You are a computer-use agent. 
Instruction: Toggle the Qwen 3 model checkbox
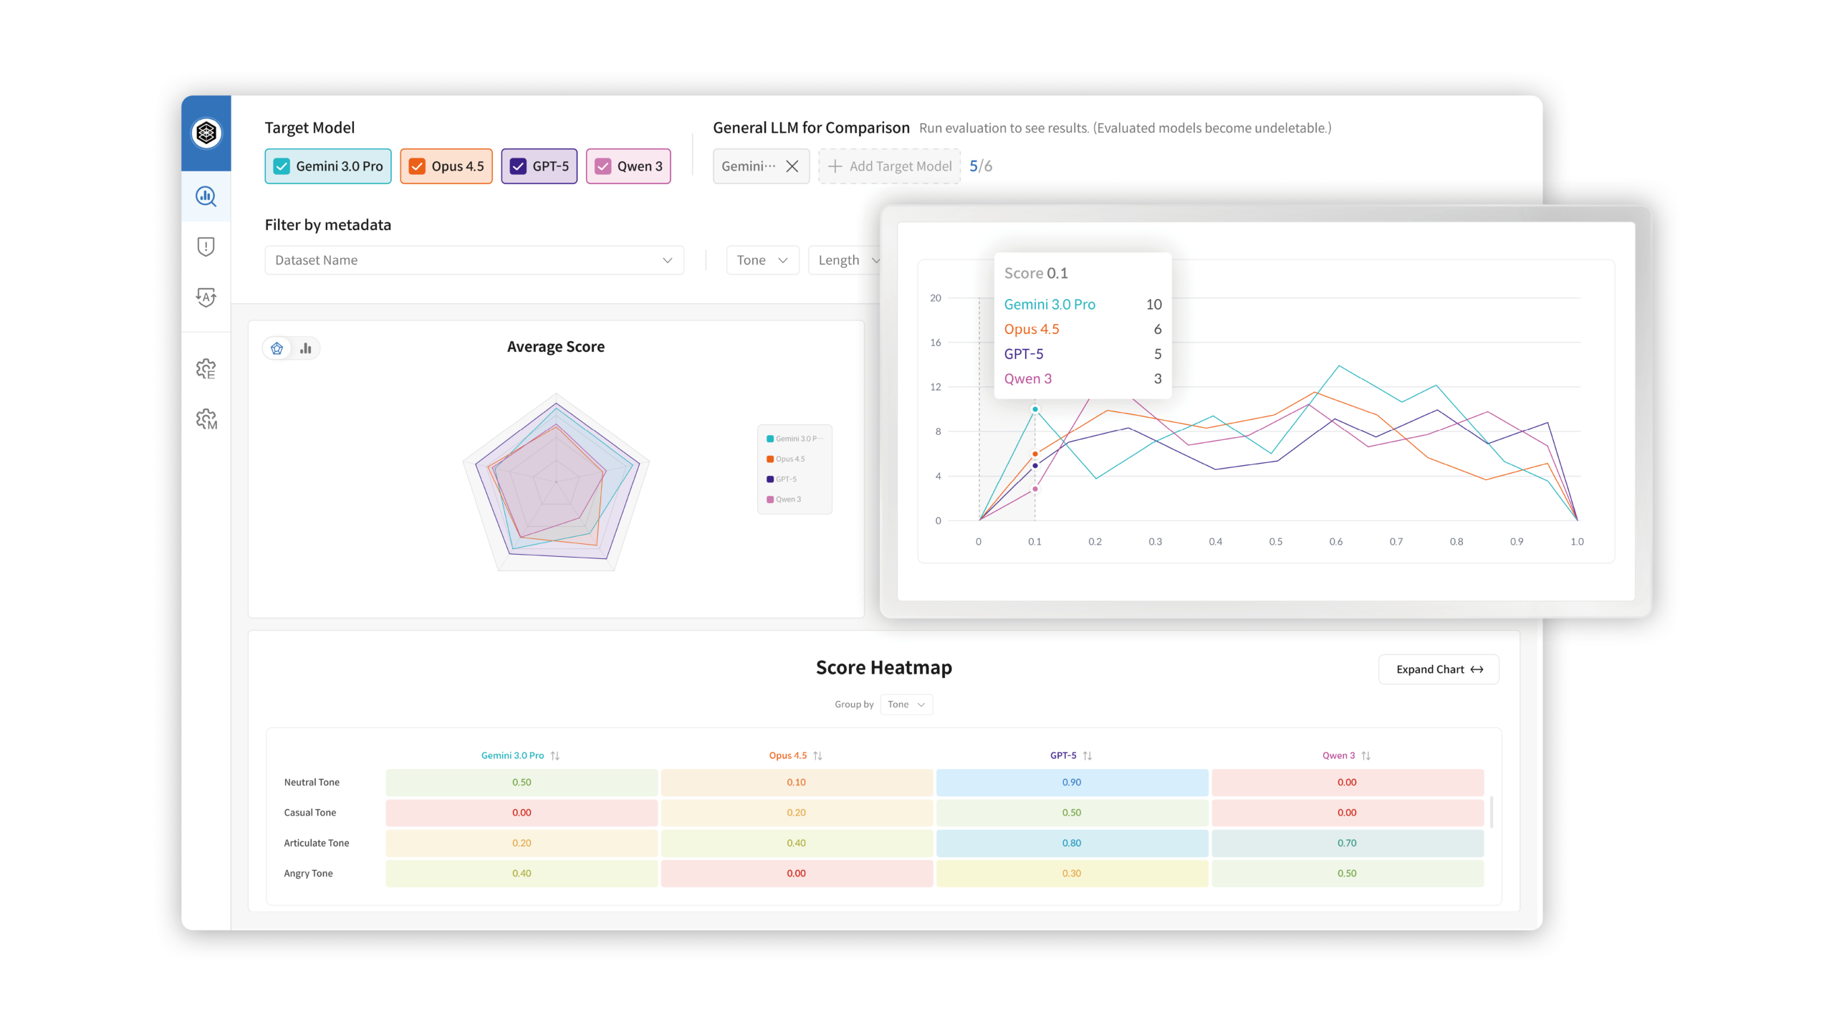coord(603,166)
